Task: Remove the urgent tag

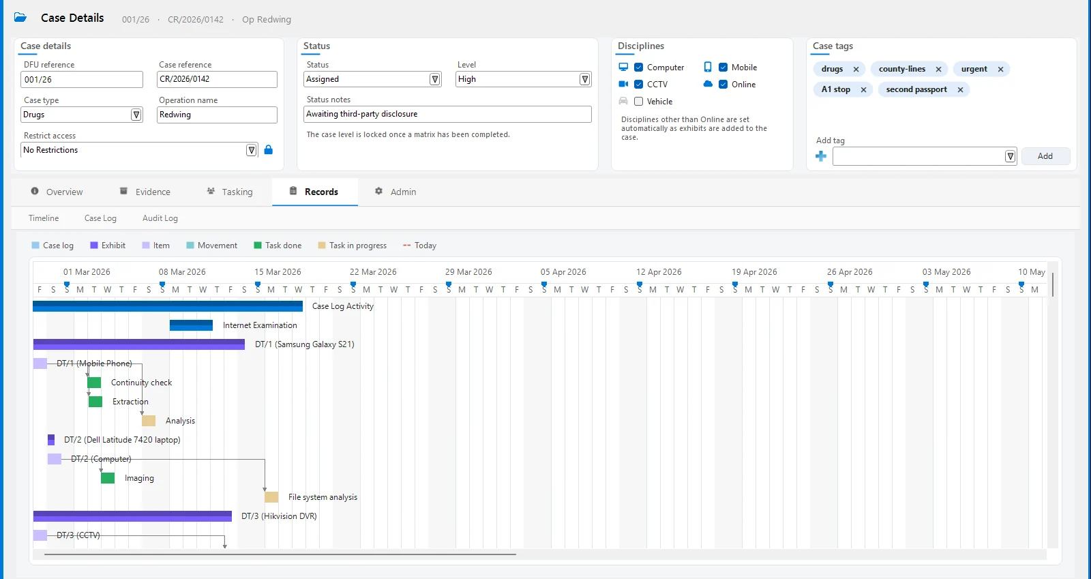Action: click(x=1000, y=70)
